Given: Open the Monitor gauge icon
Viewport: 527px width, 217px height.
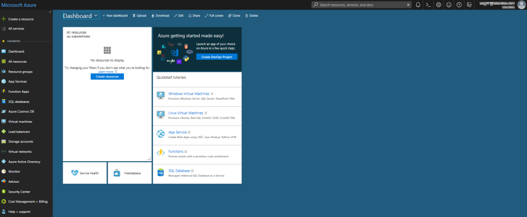Looking at the screenshot, I should [4, 171].
